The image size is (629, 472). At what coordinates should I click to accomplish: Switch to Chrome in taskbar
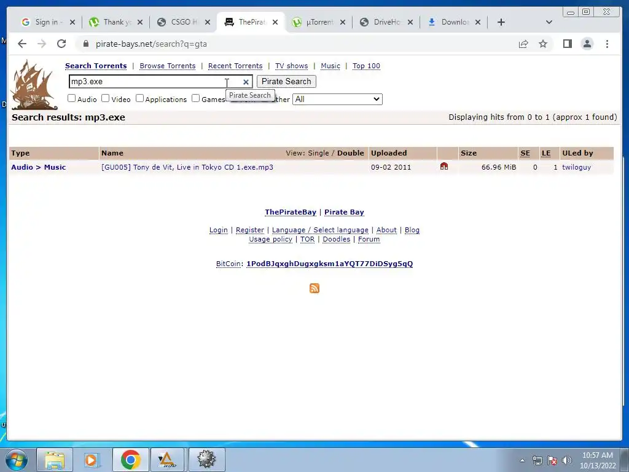(x=130, y=460)
